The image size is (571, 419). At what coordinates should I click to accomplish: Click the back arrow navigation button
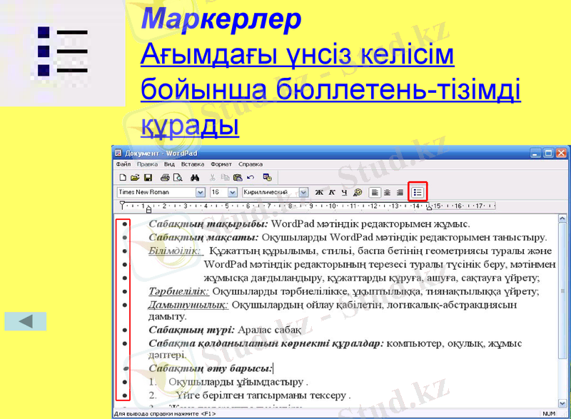tap(24, 320)
